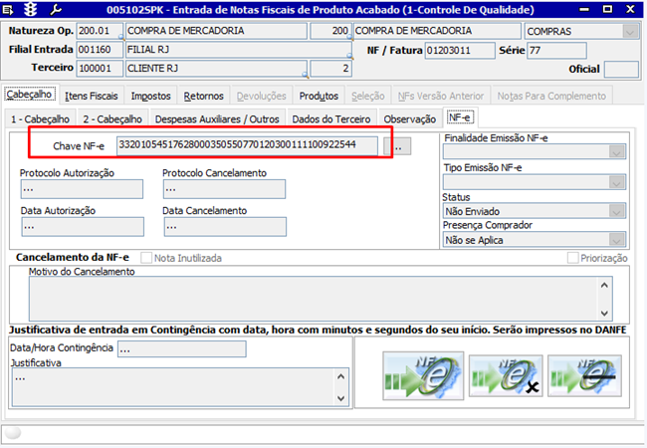This screenshot has width=647, height=448.
Task: Click Natureza Op. code field 200.01
Action: pos(100,31)
